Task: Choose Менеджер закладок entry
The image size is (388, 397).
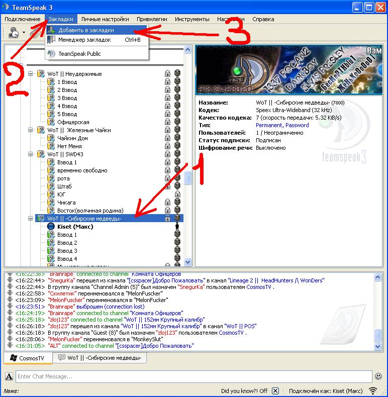Action: pyautogui.click(x=96, y=40)
